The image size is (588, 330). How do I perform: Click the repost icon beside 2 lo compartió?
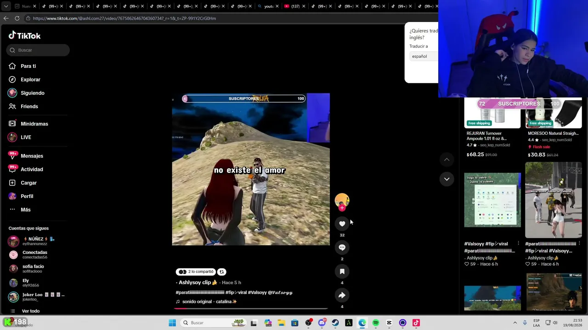(221, 272)
